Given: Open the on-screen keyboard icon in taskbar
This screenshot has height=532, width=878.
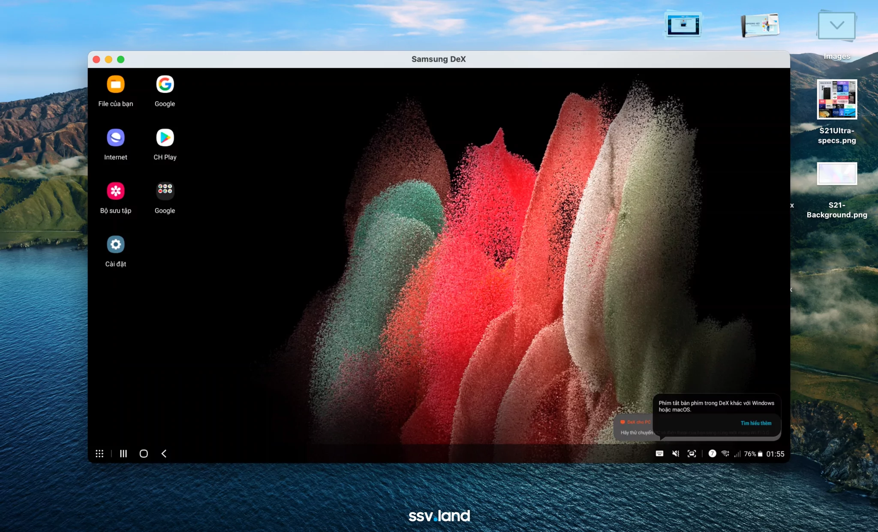Looking at the screenshot, I should tap(660, 454).
